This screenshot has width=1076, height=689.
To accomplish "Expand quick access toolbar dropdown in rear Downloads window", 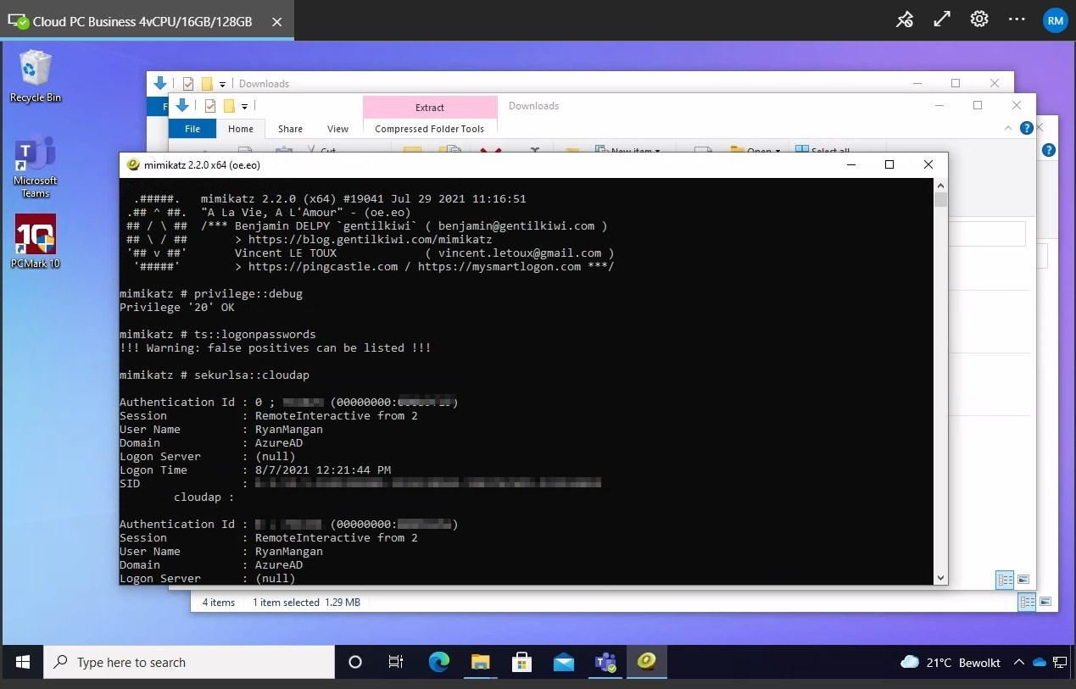I will 222,84.
